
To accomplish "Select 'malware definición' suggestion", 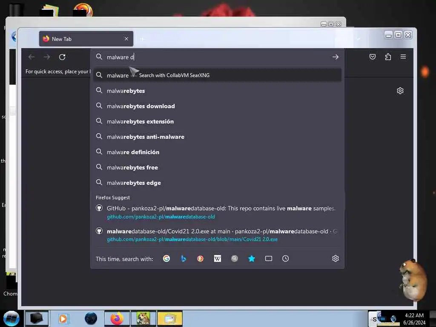I will click(217, 152).
